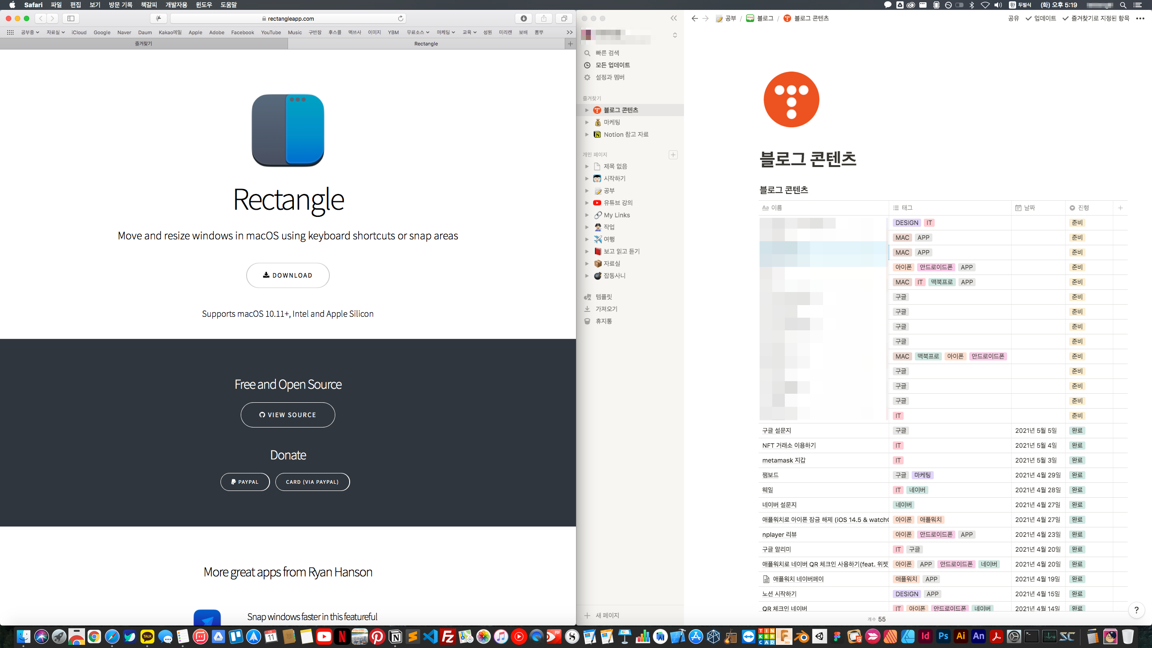Click the Safari downloads icon
The width and height of the screenshot is (1152, 648).
(523, 18)
